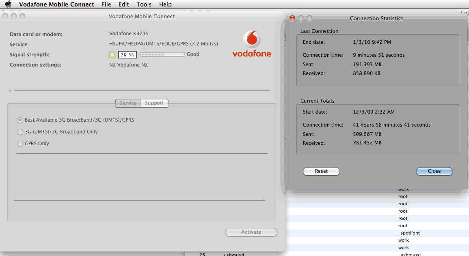The width and height of the screenshot is (469, 256).
Task: Open the Edit menu
Action: click(x=123, y=4)
